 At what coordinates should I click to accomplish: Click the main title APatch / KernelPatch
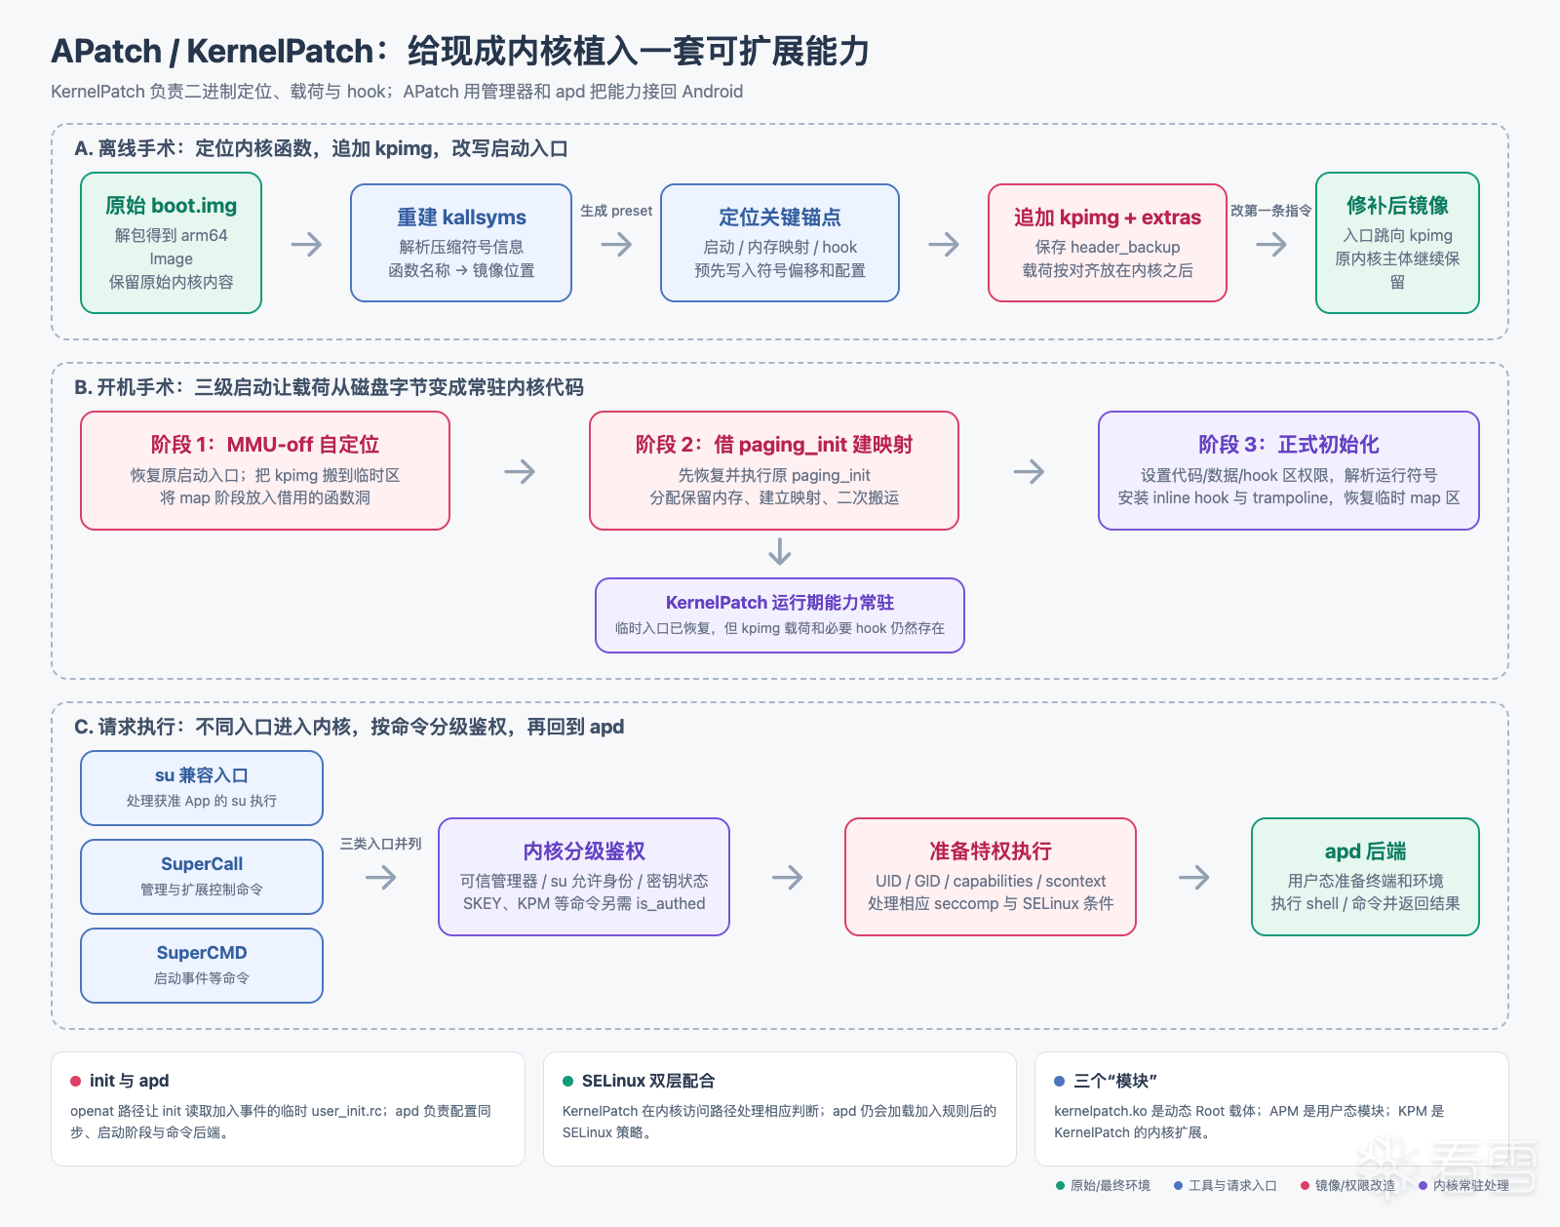click(460, 51)
